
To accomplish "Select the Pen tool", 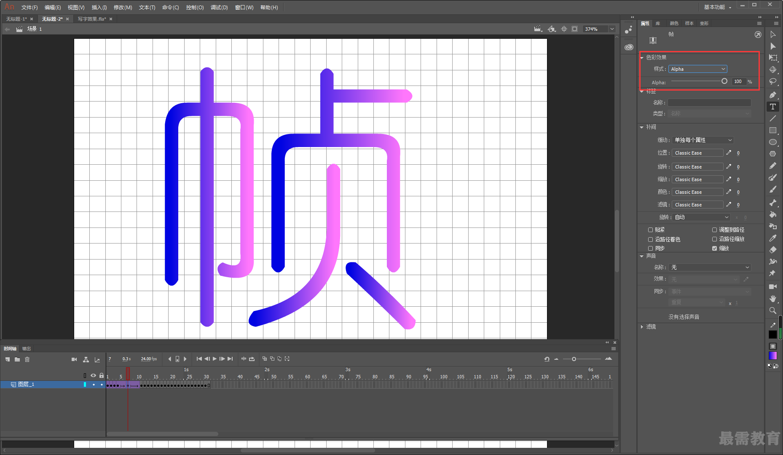I will (773, 95).
